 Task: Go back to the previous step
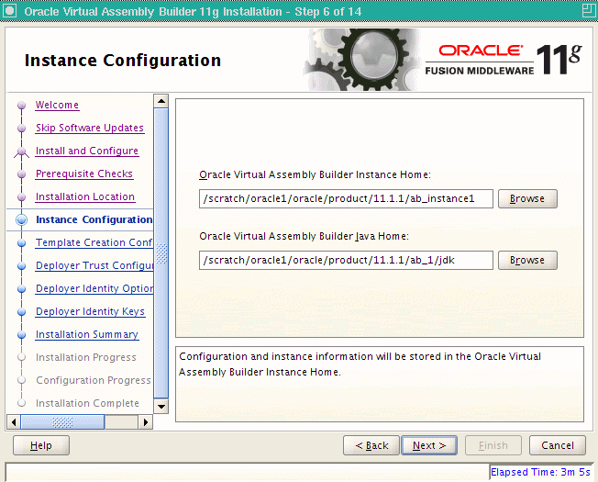371,445
